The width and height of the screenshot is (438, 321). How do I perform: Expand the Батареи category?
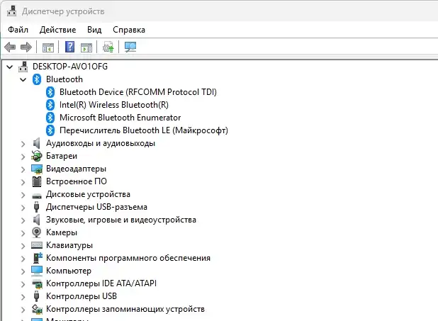pyautogui.click(x=23, y=157)
